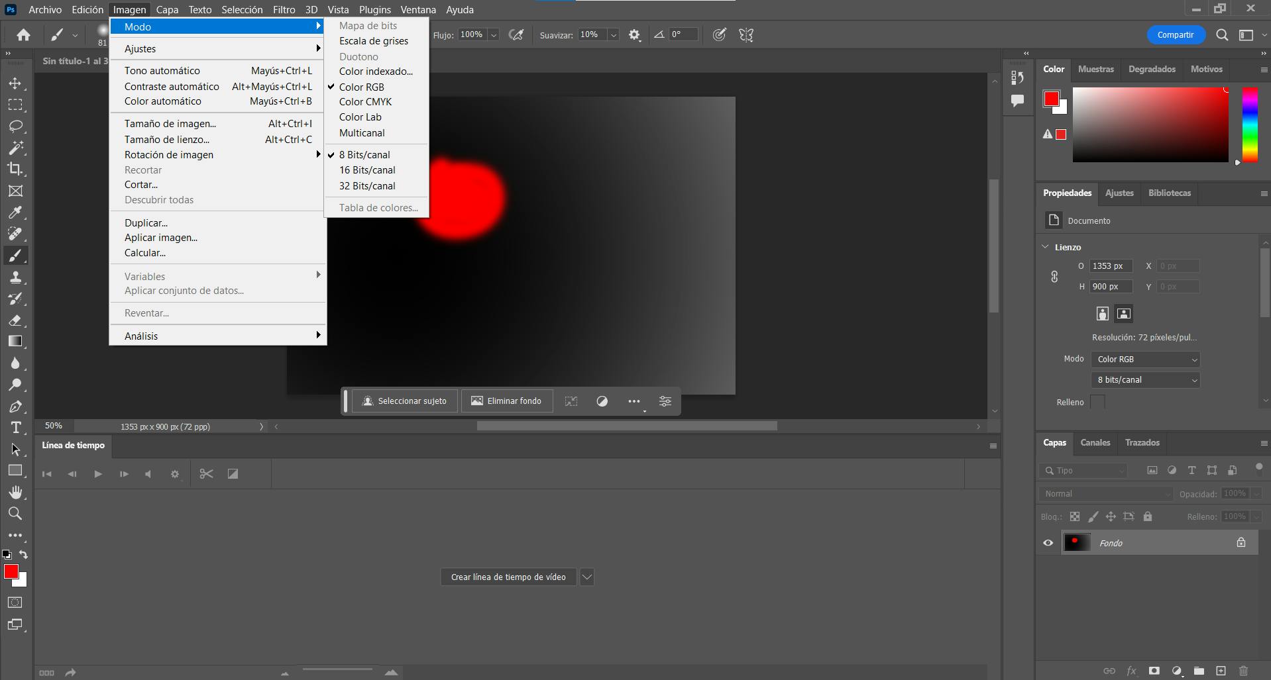This screenshot has width=1271, height=680.
Task: Open the Flujo percentage dropdown
Action: (x=494, y=35)
